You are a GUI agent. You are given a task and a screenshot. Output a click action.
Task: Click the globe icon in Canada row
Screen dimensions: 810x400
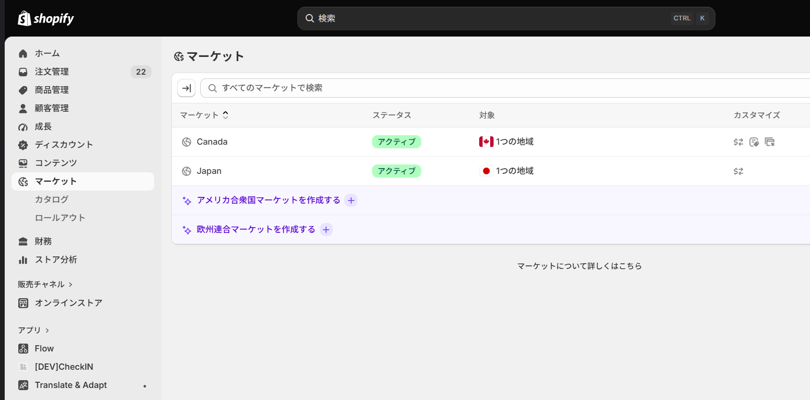pos(187,142)
